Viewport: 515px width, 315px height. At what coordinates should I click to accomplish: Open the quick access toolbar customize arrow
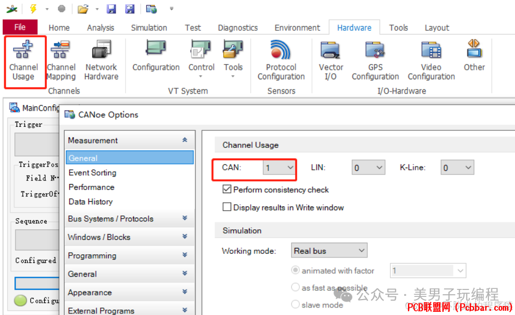click(171, 9)
